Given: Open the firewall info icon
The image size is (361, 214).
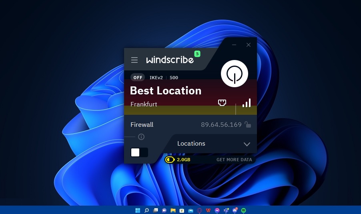Looking at the screenshot, I should 141,137.
